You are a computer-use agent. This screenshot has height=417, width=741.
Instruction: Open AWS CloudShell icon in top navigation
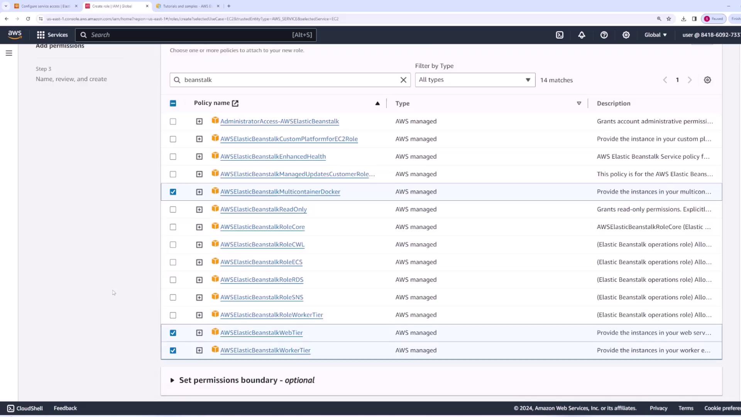[x=560, y=35]
